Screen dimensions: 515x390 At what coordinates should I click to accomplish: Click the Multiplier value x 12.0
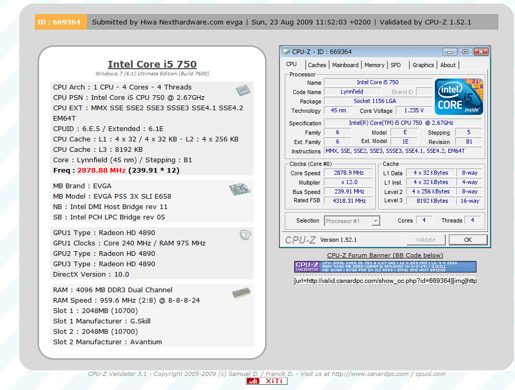click(x=348, y=182)
